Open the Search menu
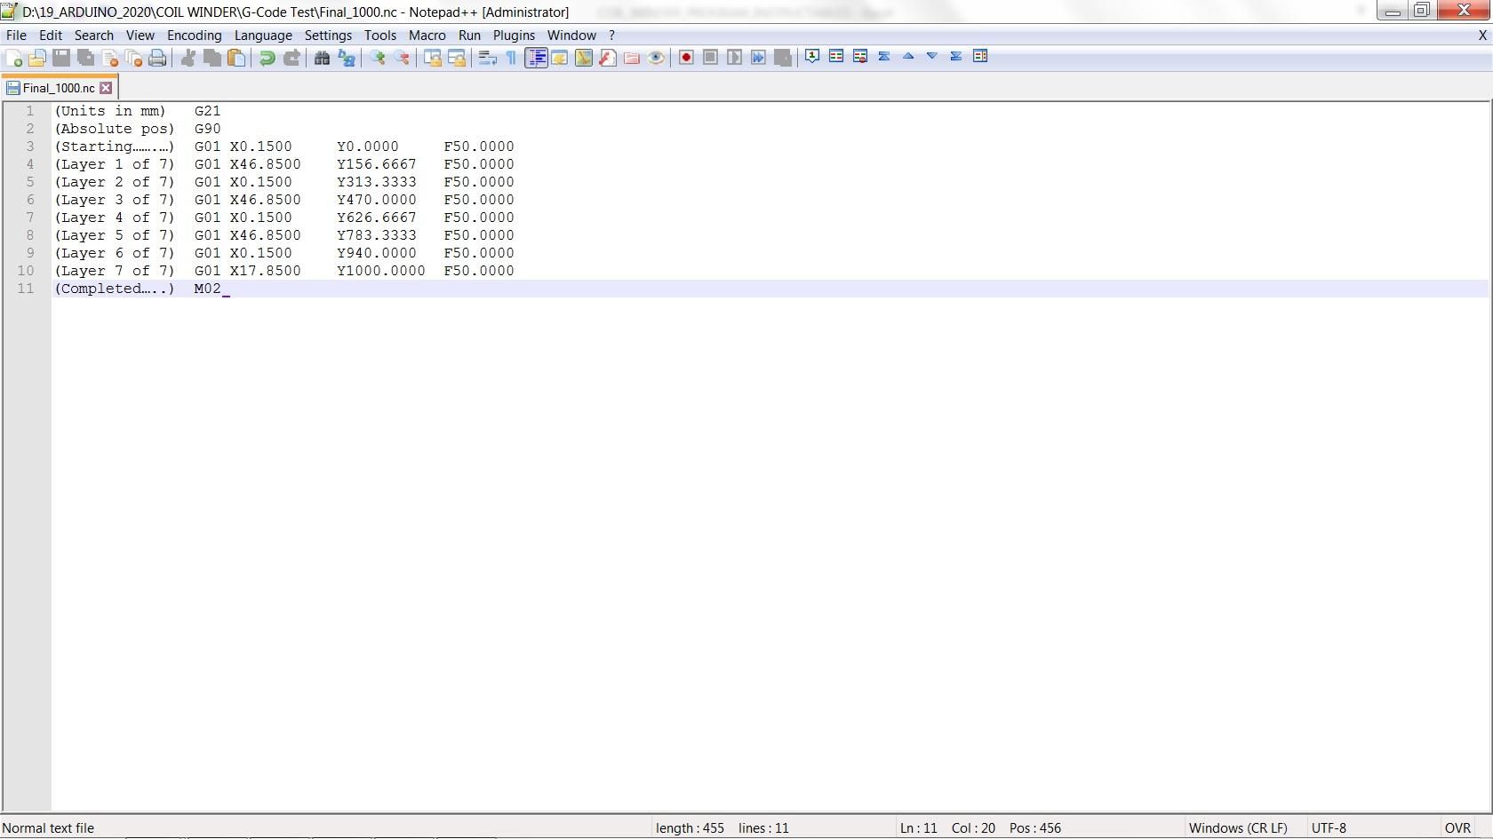The image size is (1493, 839). 94,36
